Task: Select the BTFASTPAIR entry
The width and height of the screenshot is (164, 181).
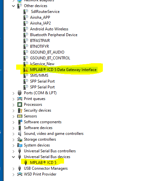Action: [40, 41]
